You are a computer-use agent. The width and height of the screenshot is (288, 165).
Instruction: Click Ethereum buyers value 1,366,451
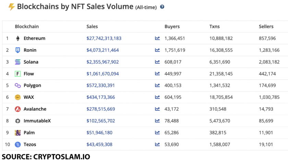click(175, 38)
